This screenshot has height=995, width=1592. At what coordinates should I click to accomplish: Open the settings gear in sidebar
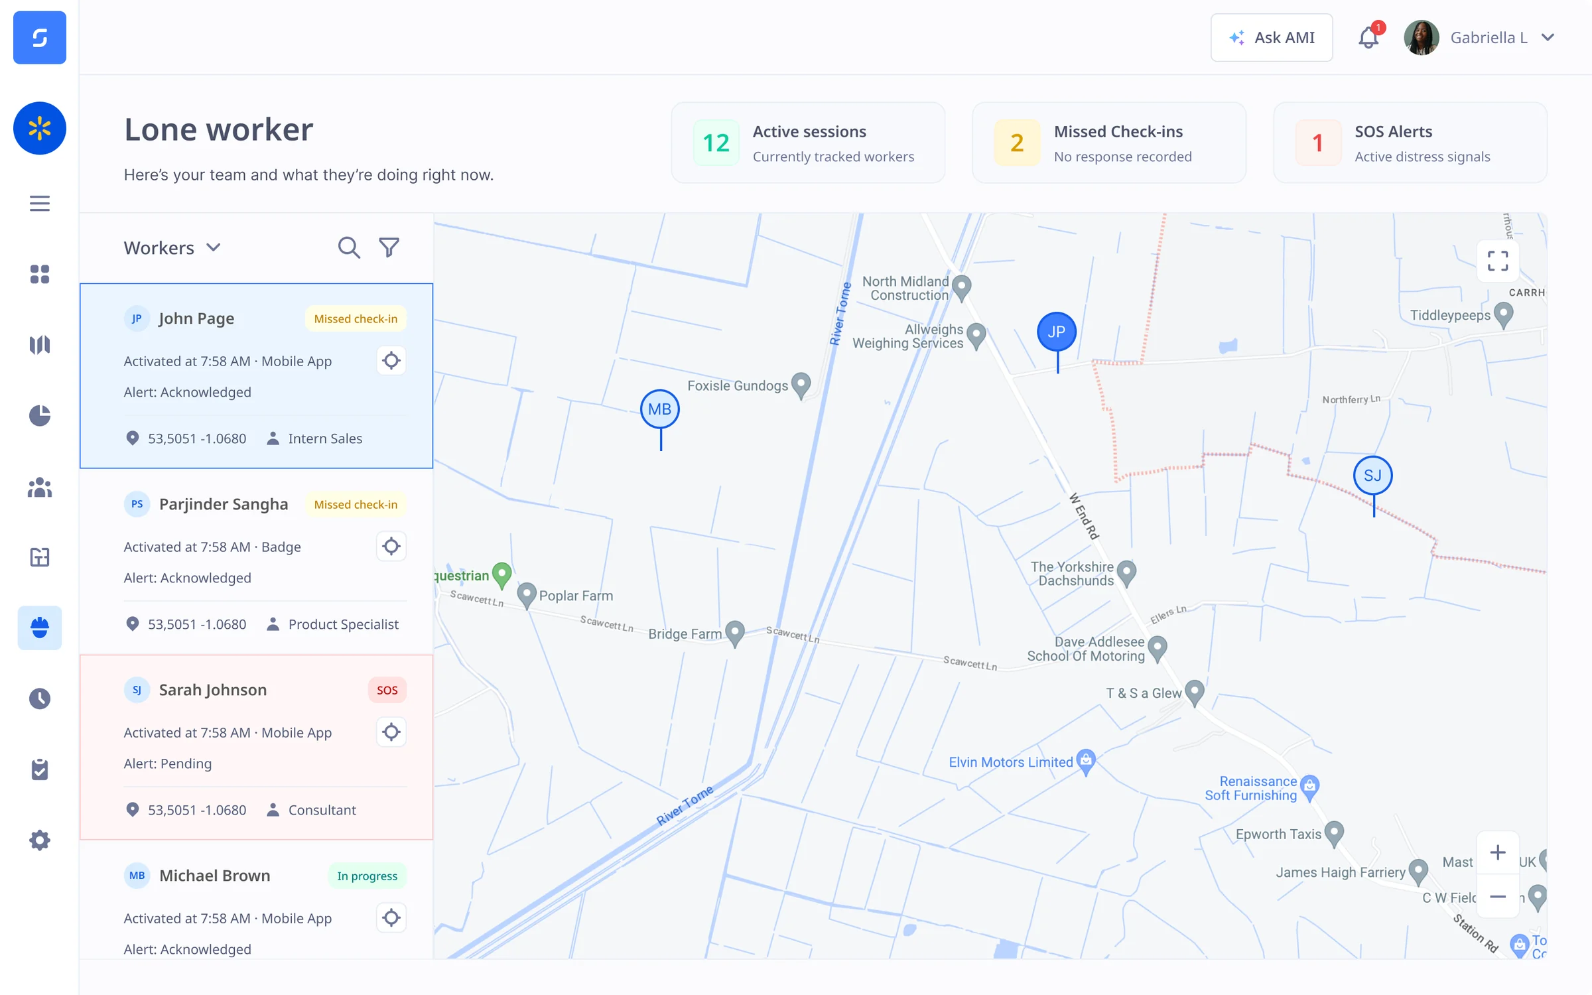tap(40, 840)
